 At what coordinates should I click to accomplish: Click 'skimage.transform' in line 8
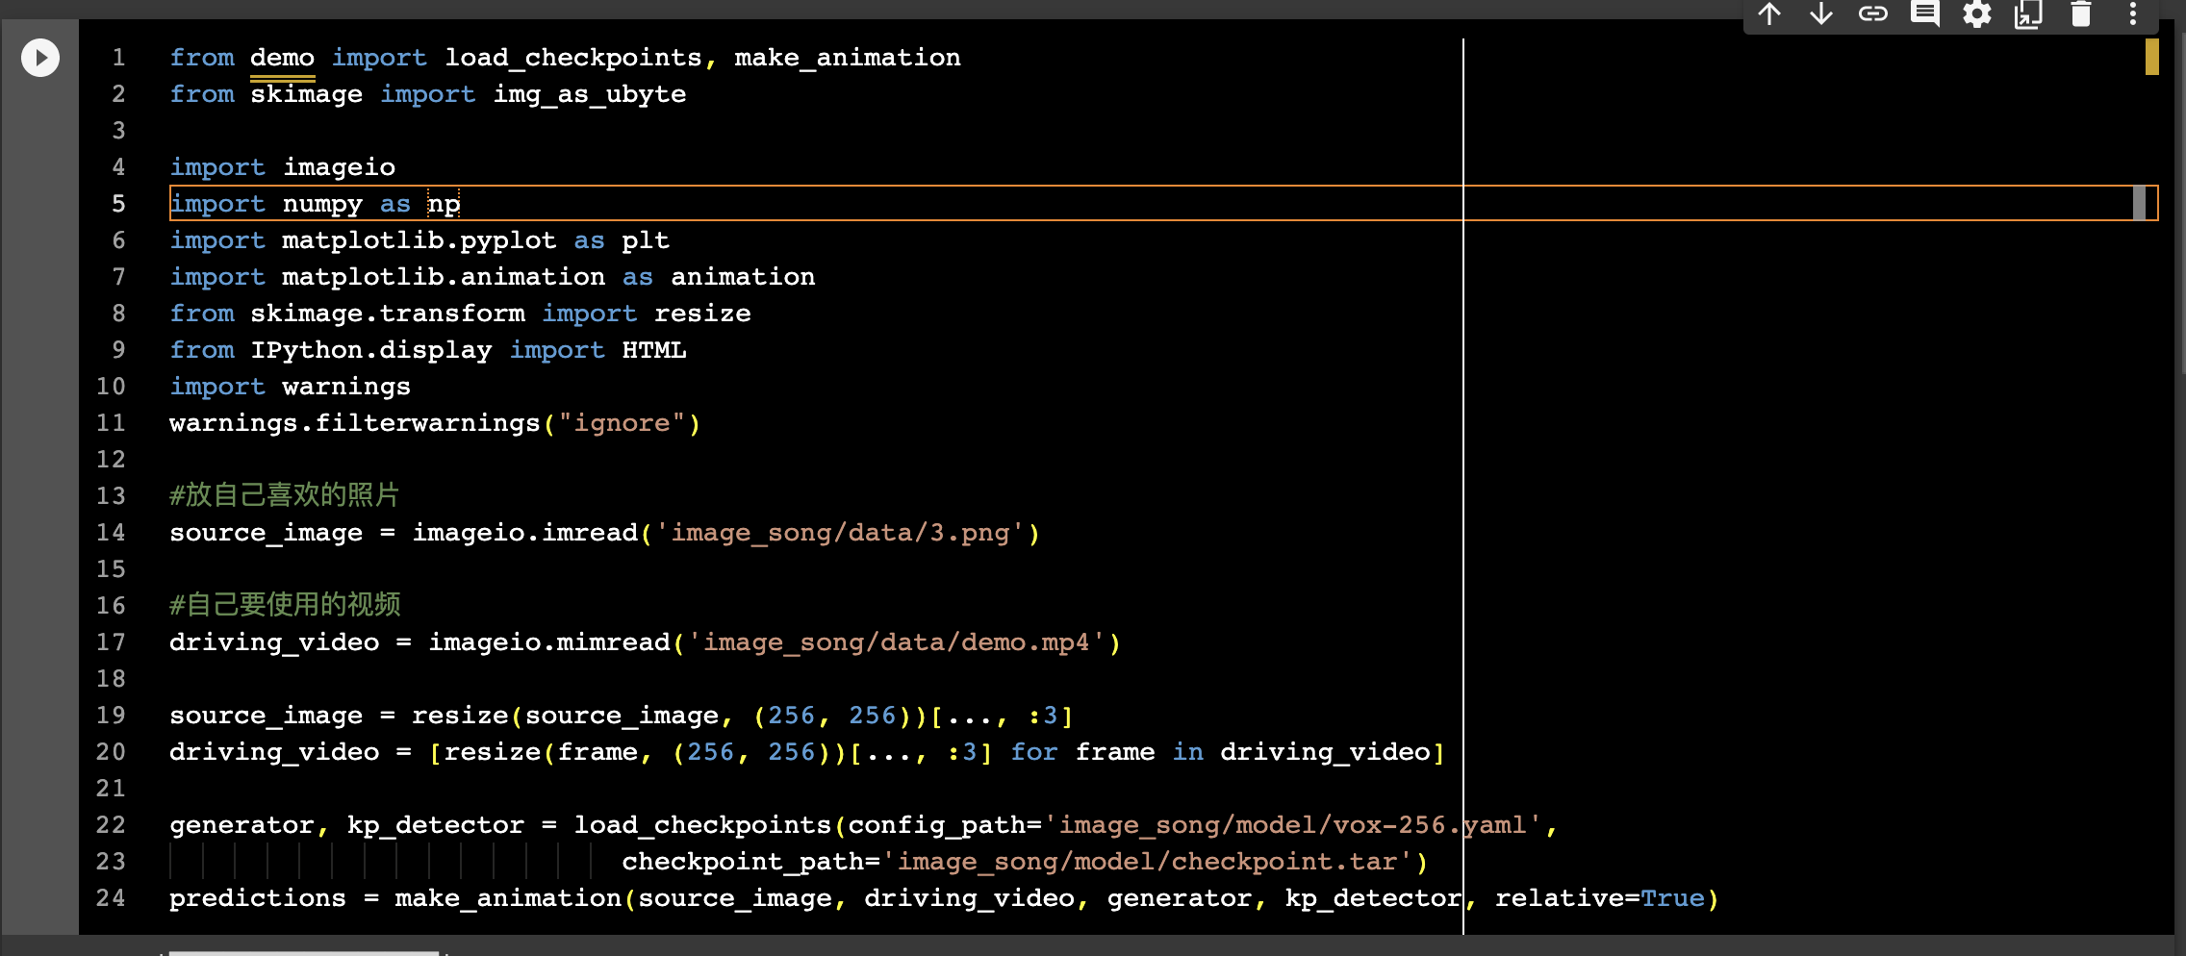388,314
